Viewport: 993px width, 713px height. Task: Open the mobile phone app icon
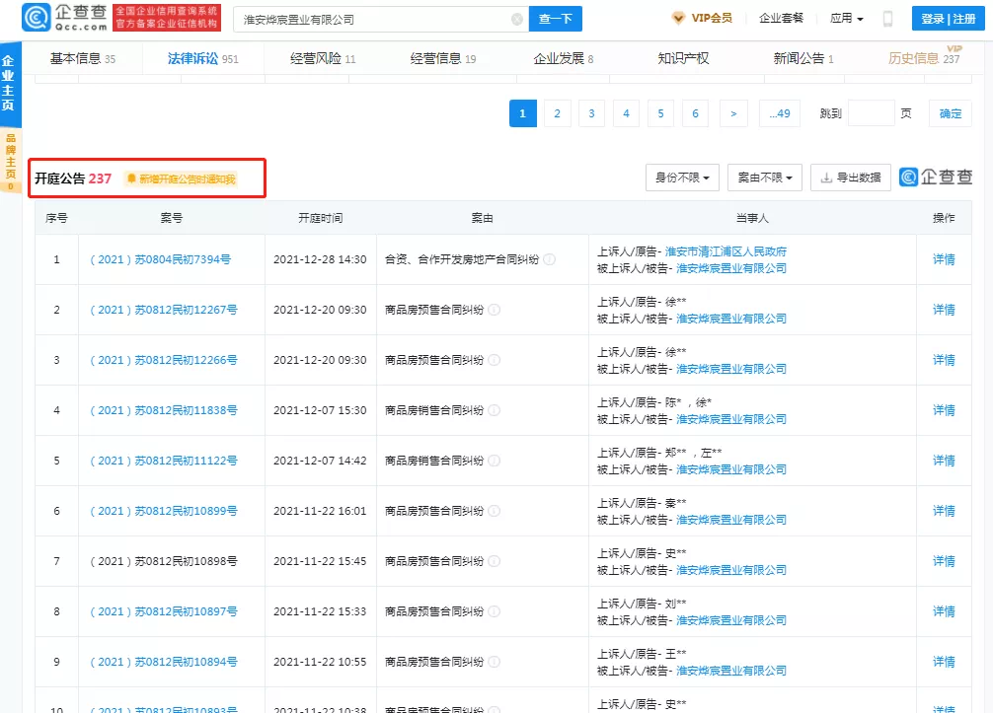887,19
